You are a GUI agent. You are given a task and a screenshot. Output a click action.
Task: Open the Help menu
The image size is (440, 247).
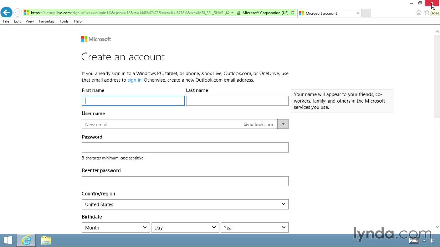78,21
